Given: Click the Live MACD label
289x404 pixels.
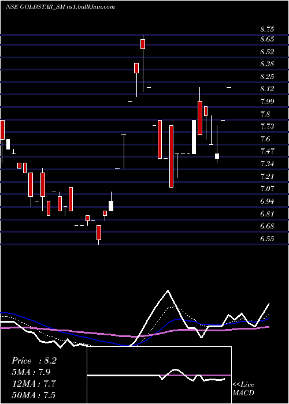Looking at the screenshot, I should 243,388.
